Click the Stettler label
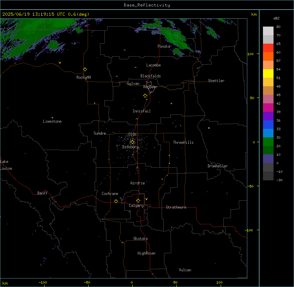 tap(216, 81)
